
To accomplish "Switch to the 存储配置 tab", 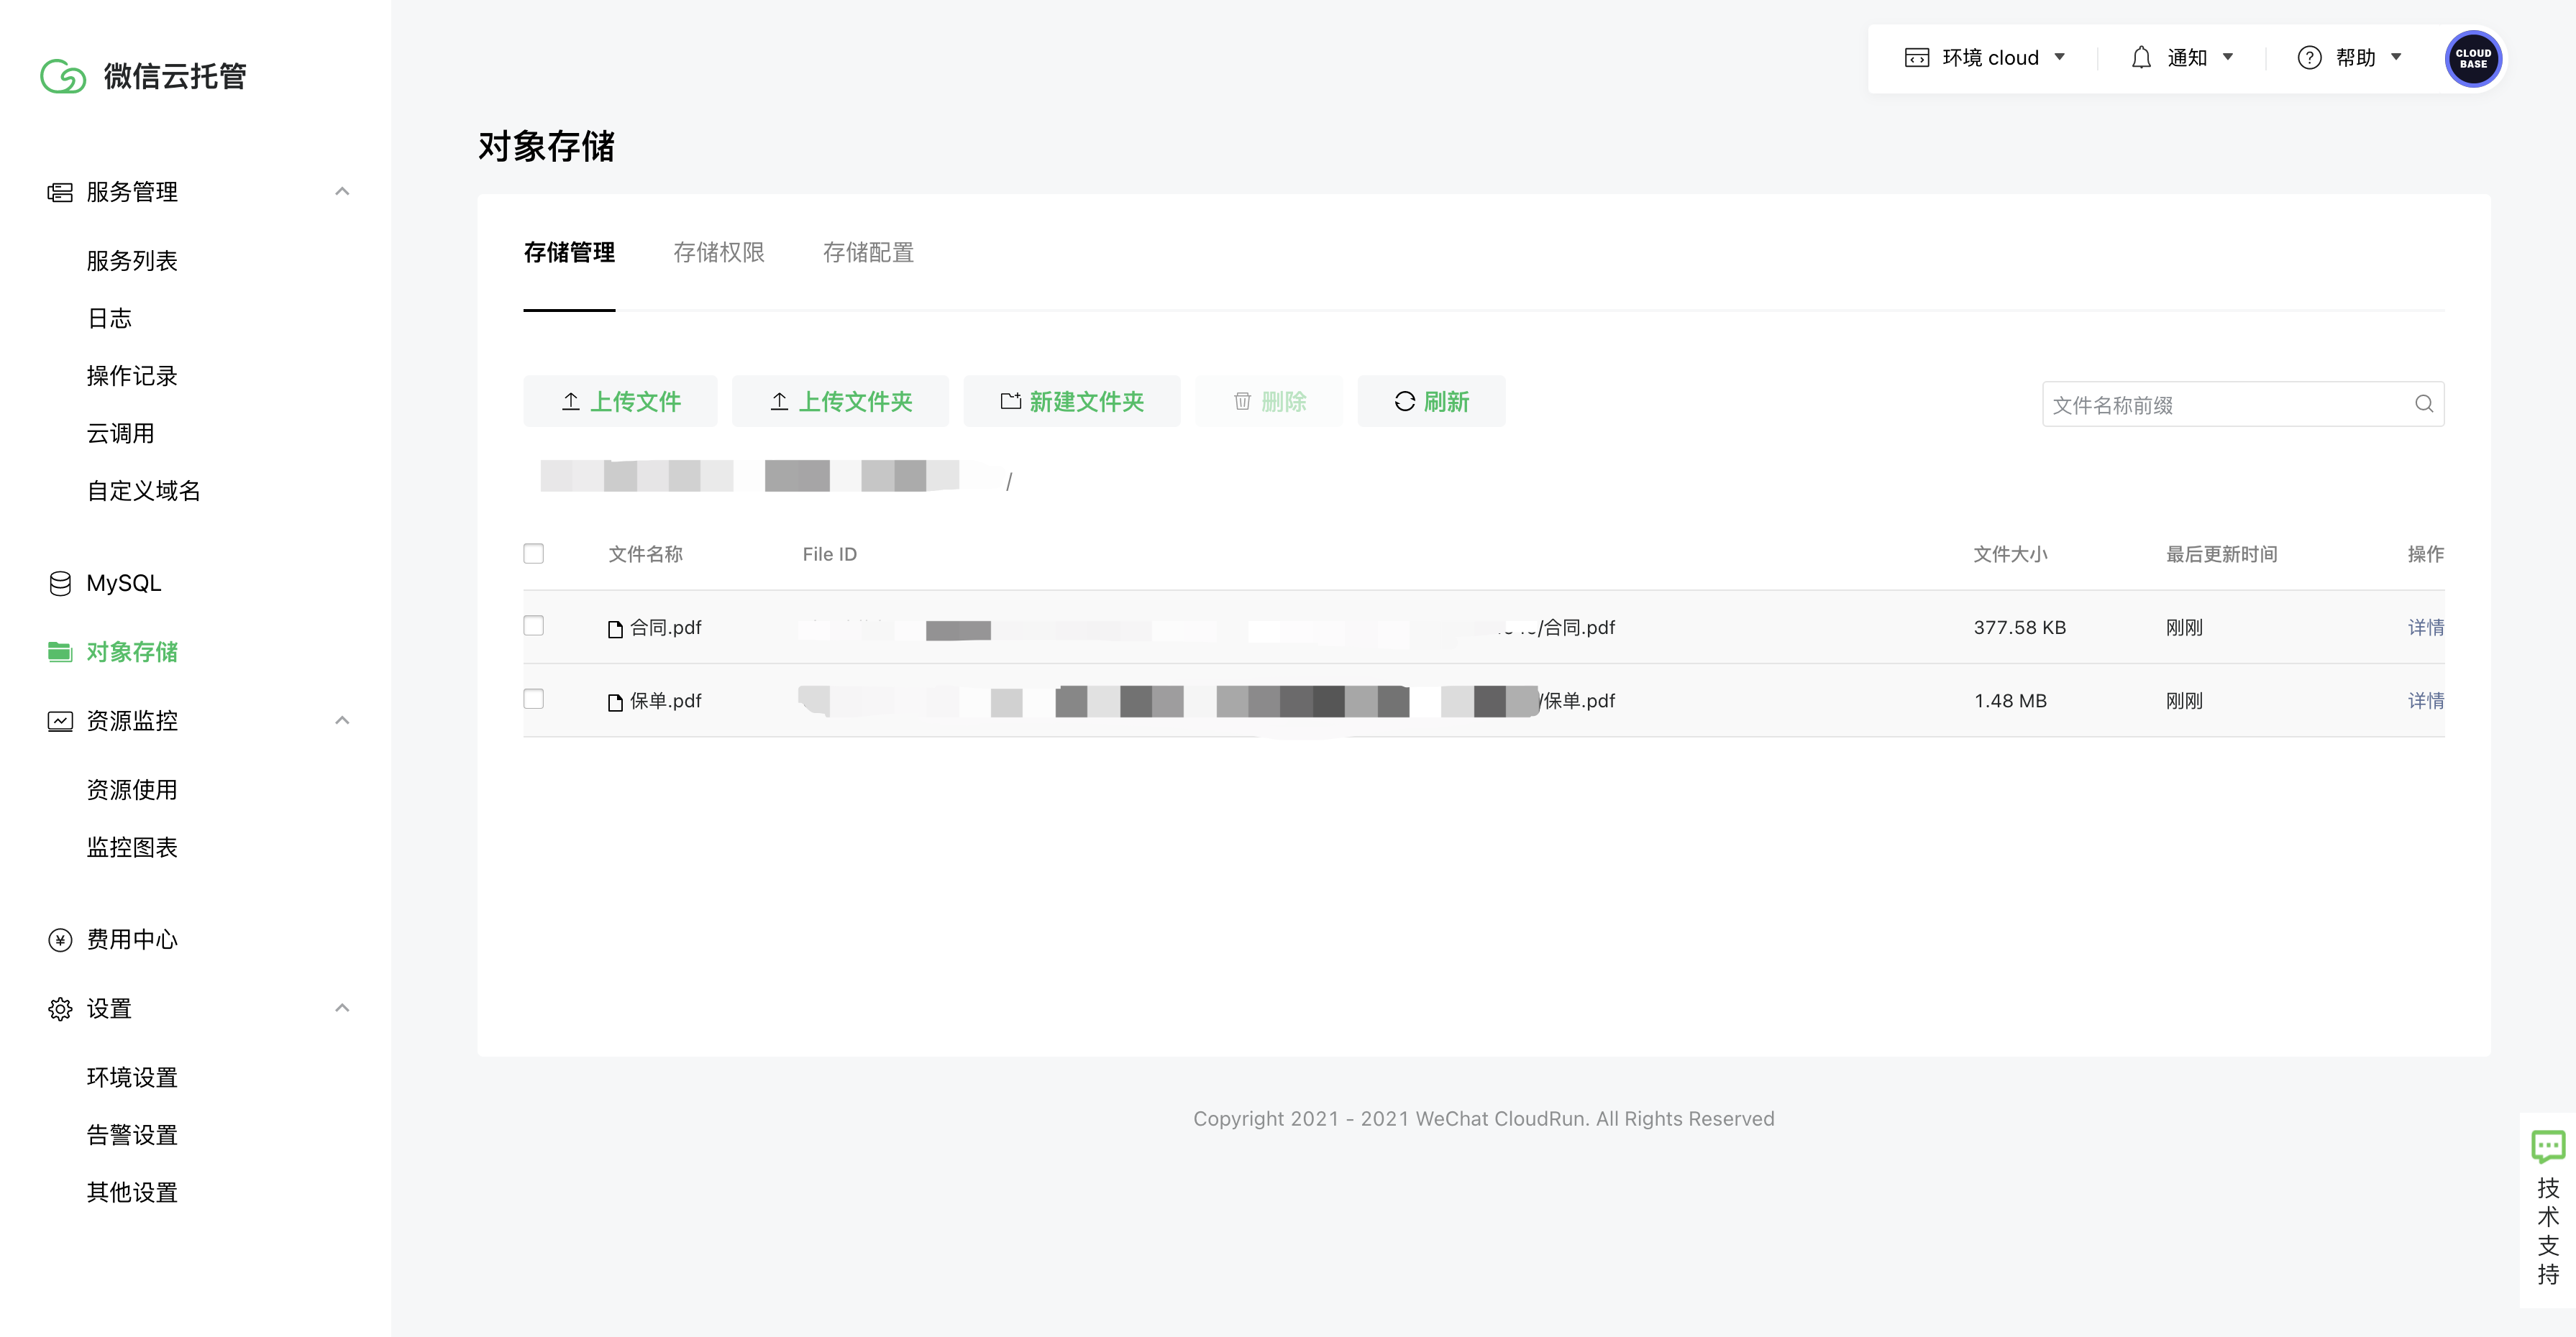I will point(868,253).
